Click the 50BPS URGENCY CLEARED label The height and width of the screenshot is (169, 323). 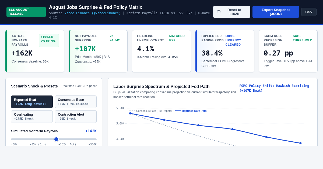[233, 40]
